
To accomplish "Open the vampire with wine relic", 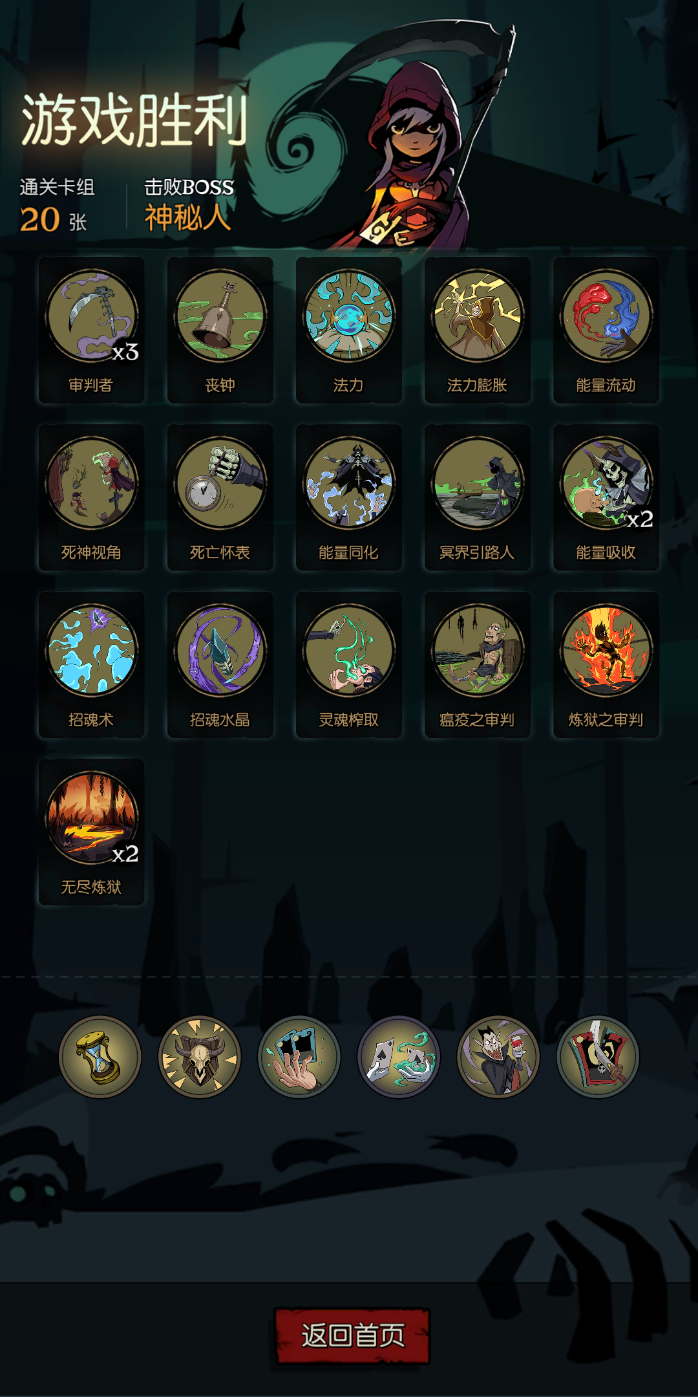I will pyautogui.click(x=498, y=1057).
